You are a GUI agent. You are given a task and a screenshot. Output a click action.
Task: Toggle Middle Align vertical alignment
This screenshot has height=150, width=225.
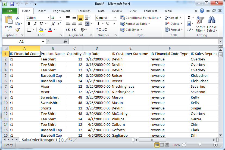coord(74,18)
